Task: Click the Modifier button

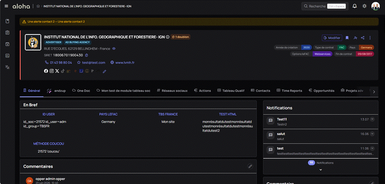Action: click(332, 38)
